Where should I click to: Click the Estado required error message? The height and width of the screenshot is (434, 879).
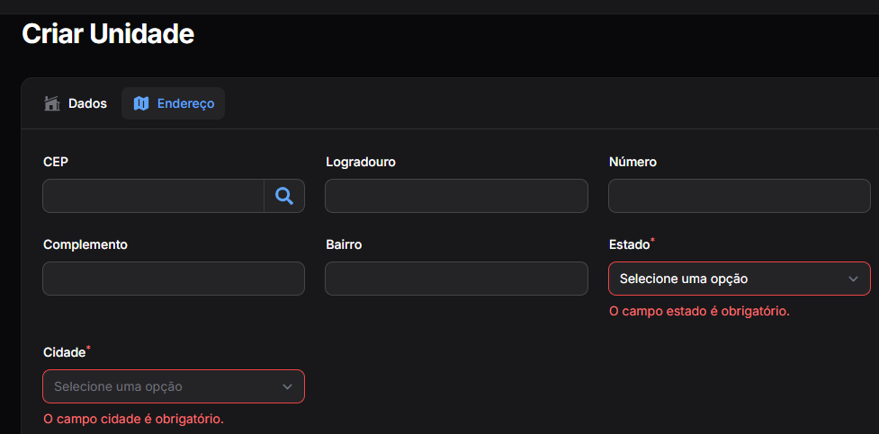(x=699, y=311)
